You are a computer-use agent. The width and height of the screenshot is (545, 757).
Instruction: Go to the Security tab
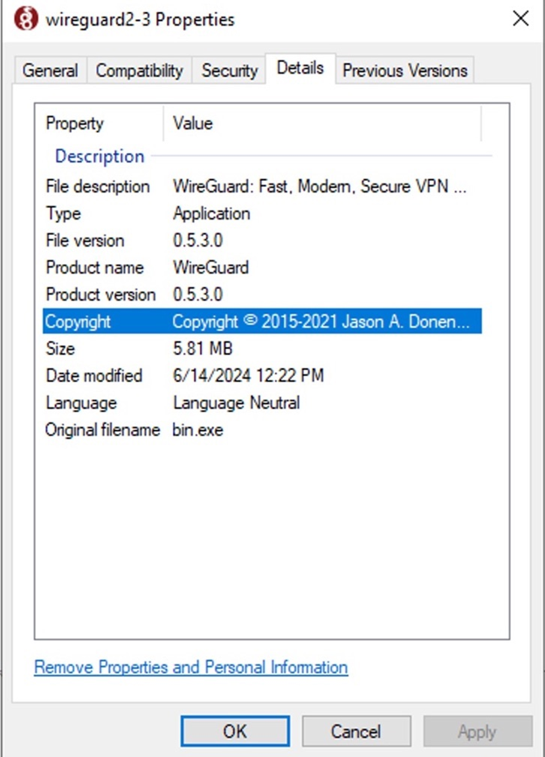230,71
